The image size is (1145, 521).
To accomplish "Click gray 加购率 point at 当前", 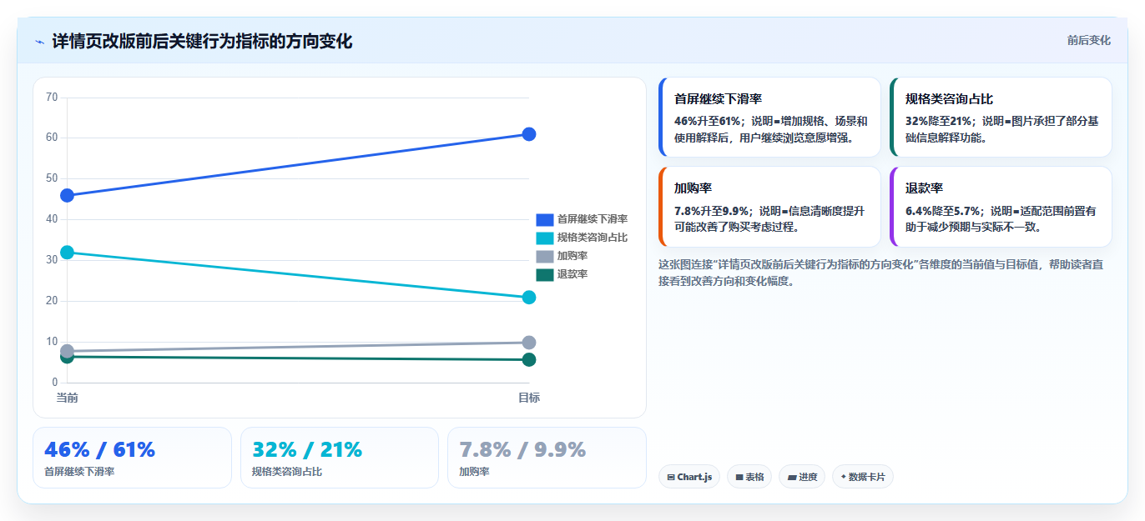I will 68,351.
